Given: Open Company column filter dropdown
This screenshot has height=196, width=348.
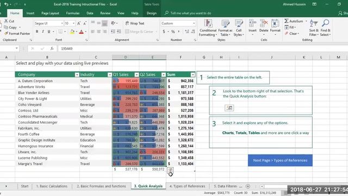Looking at the screenshot, I should click(77, 75).
